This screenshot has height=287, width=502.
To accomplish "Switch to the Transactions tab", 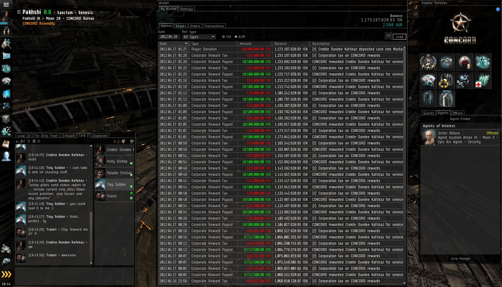I will [x=214, y=26].
